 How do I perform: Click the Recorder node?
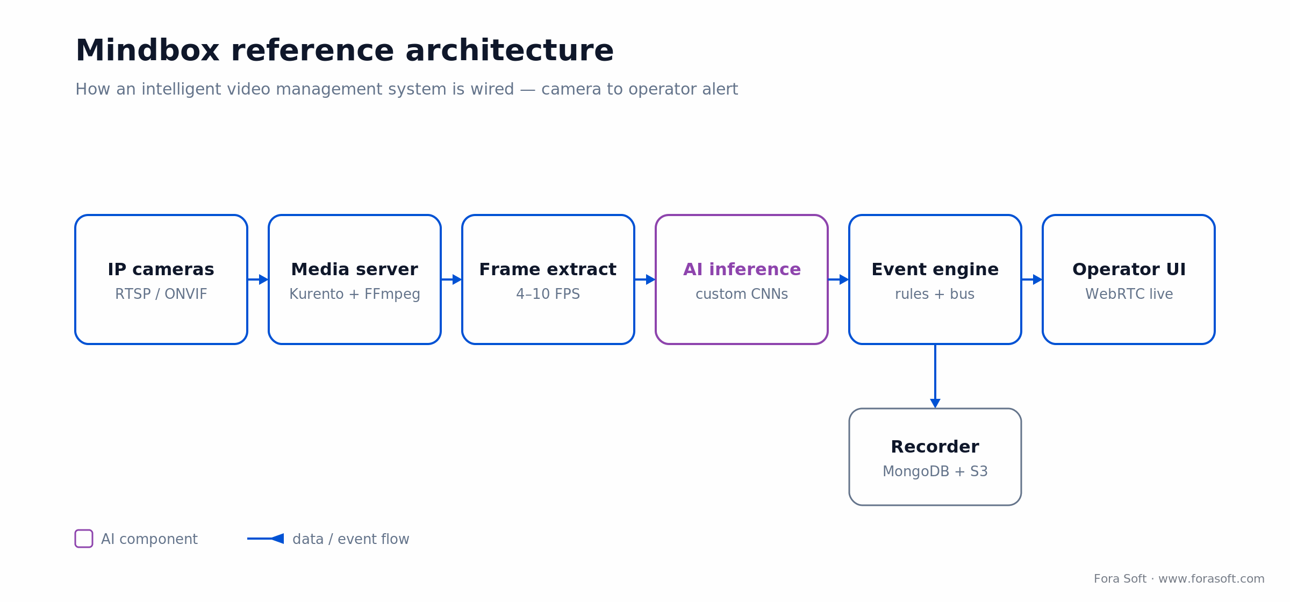(x=935, y=457)
